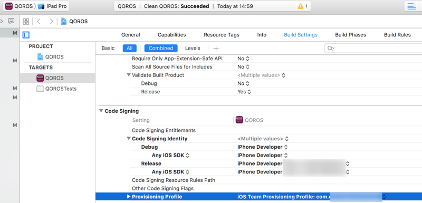
Task: Select the All filter toggle
Action: (x=129, y=49)
